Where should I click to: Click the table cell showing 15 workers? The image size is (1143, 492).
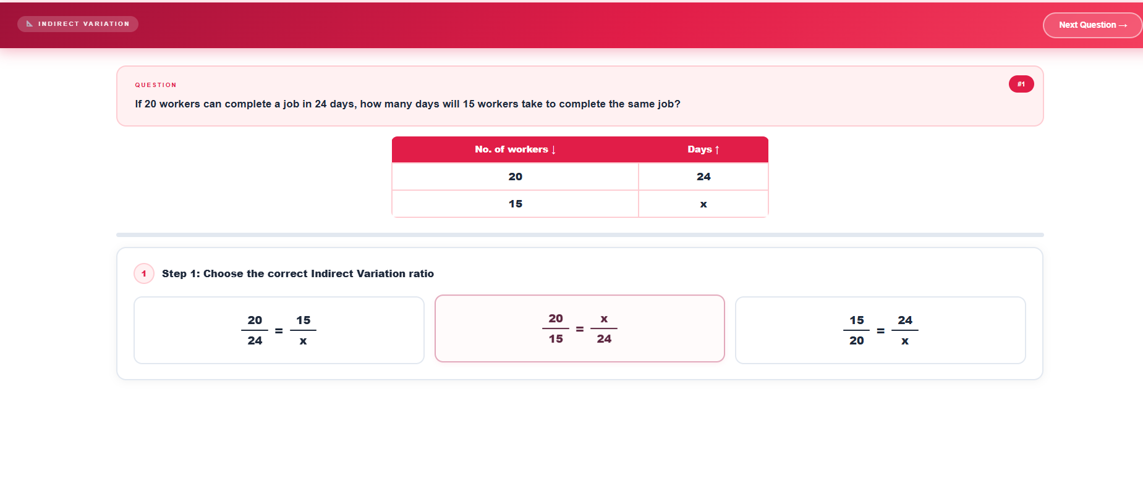click(x=514, y=203)
